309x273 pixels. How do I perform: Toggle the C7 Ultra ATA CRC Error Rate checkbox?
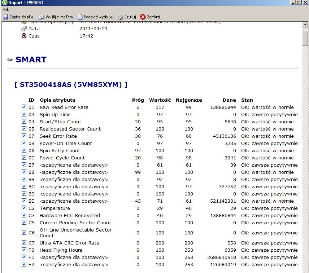click(x=24, y=243)
